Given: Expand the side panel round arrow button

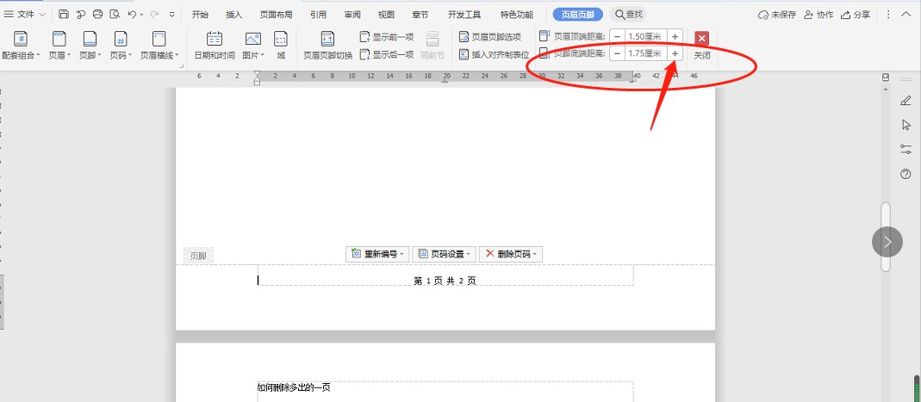Looking at the screenshot, I should (887, 242).
